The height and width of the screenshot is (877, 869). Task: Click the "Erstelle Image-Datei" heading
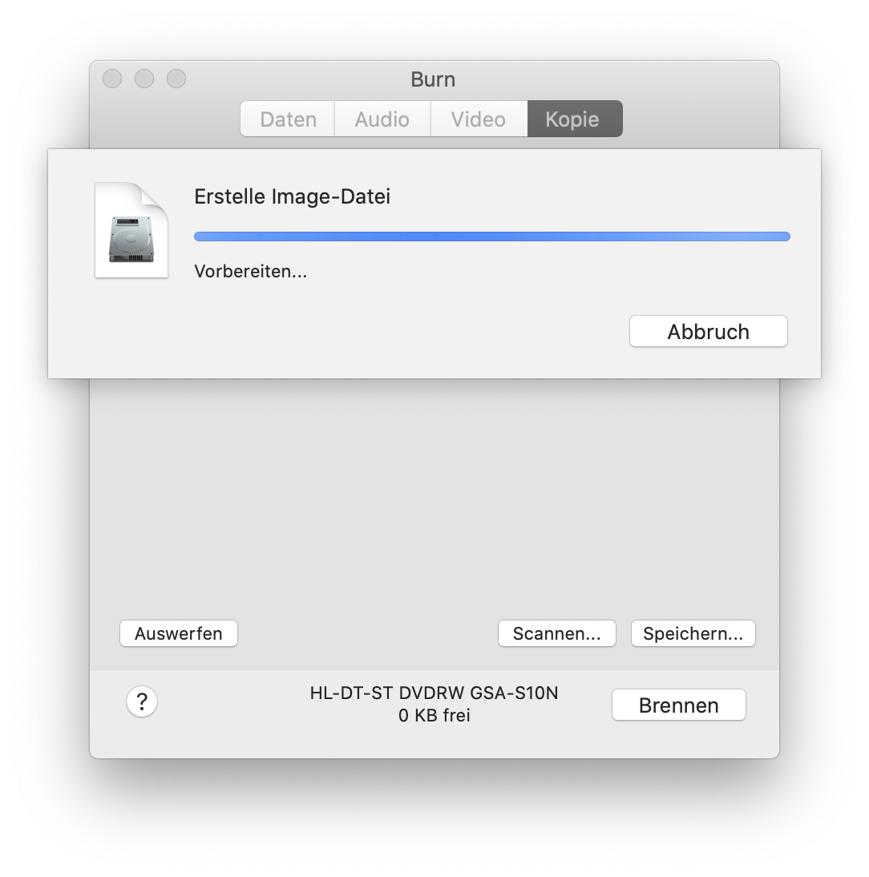292,196
